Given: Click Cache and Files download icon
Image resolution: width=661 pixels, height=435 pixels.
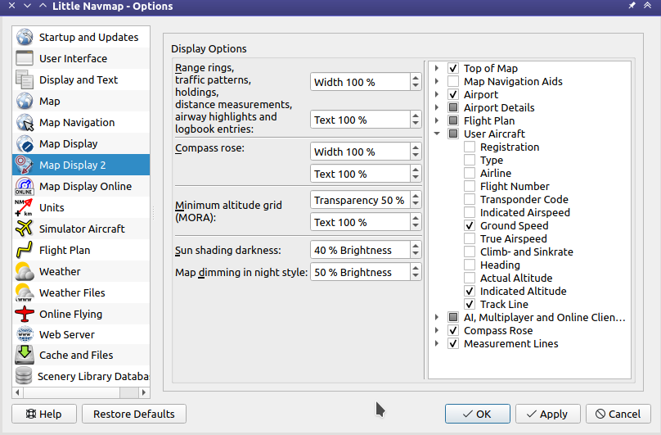Looking at the screenshot, I should point(25,355).
